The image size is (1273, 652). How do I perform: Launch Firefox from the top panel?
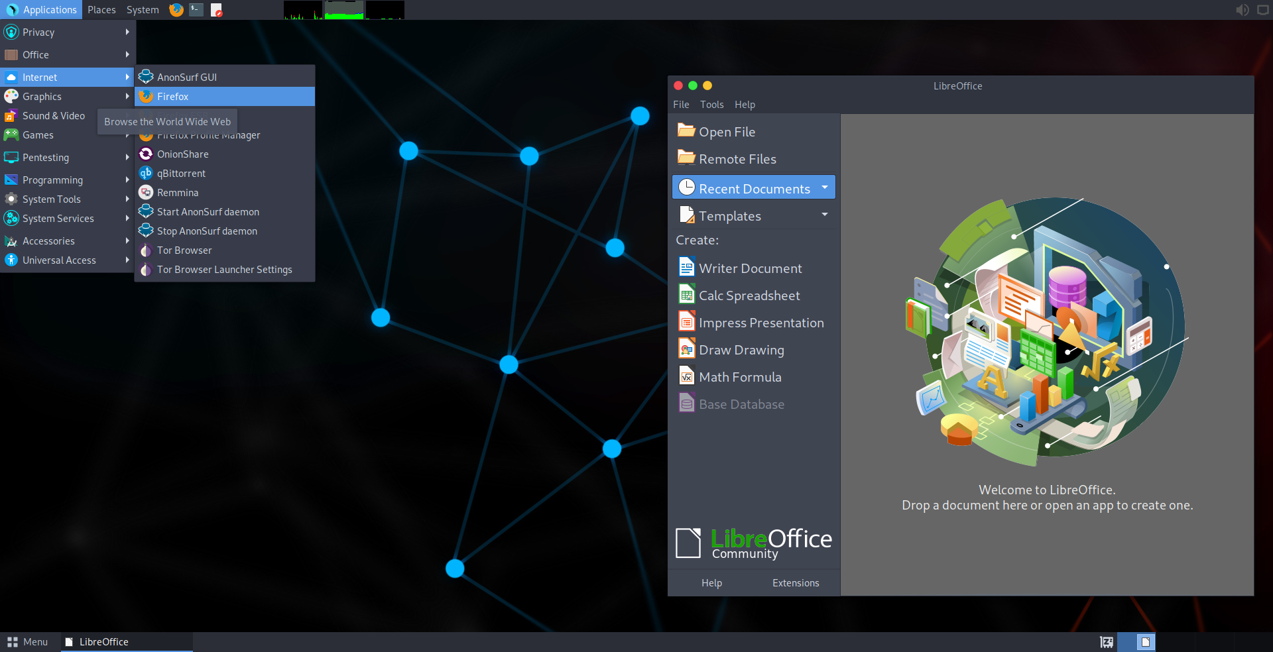175,9
